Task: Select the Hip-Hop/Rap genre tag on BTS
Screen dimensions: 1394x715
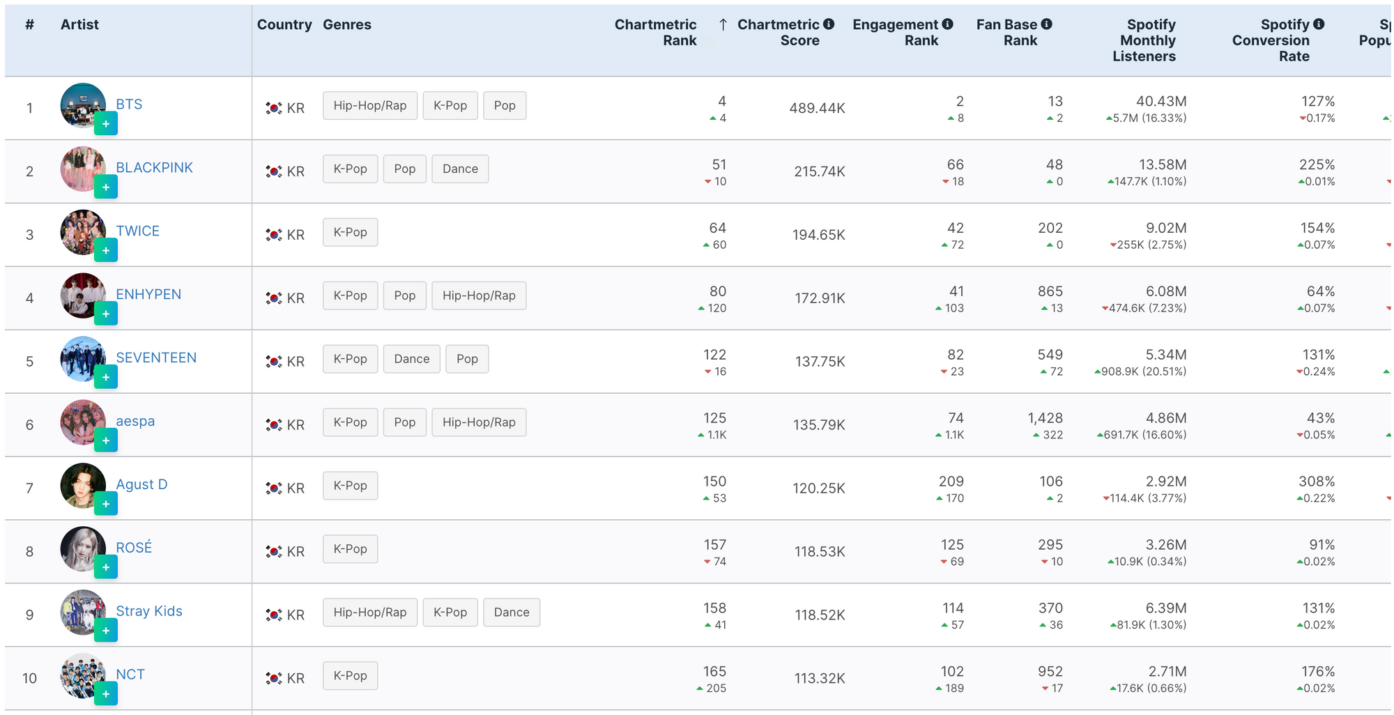Action: (x=369, y=106)
